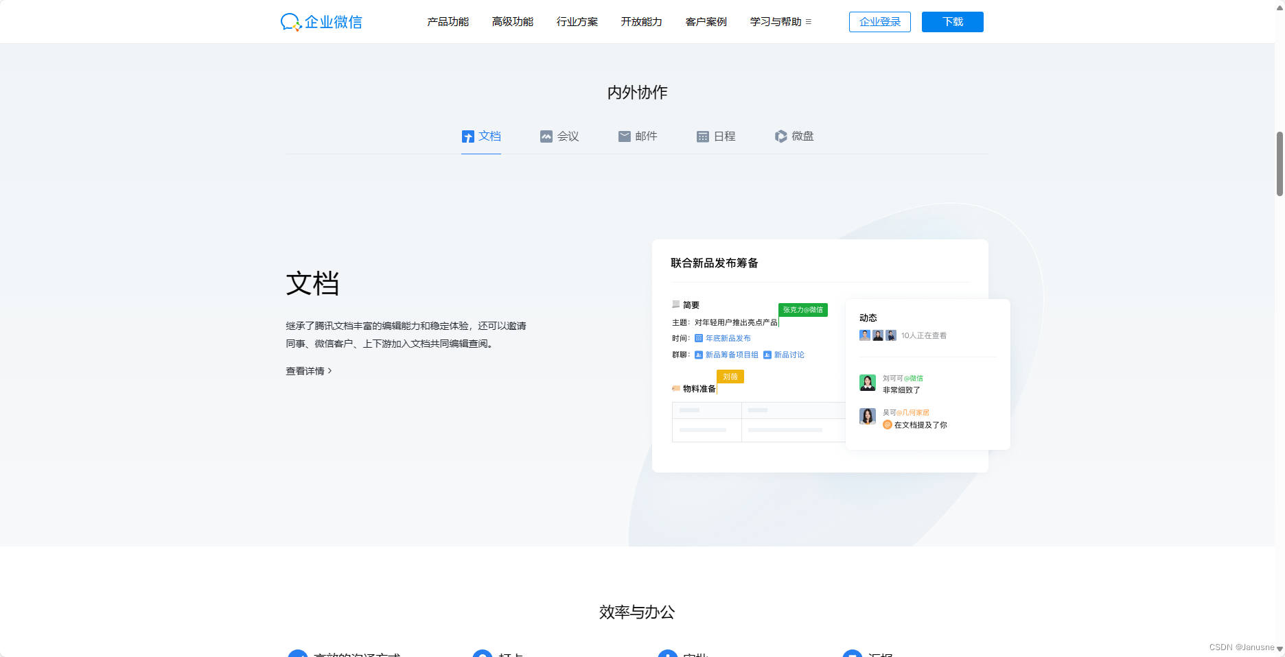Open the 新品筹备项目组 group link
This screenshot has height=657, width=1285.
coord(732,355)
